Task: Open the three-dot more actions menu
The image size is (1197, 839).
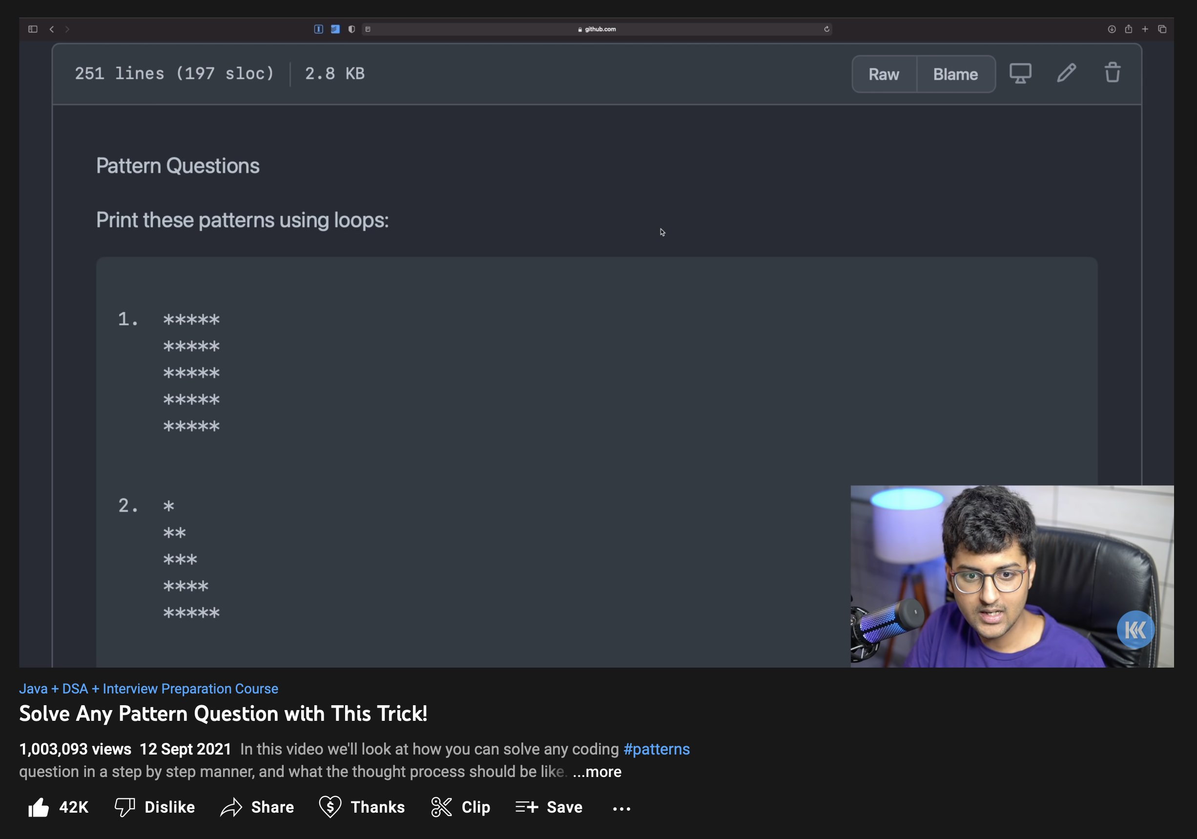Action: pyautogui.click(x=621, y=808)
